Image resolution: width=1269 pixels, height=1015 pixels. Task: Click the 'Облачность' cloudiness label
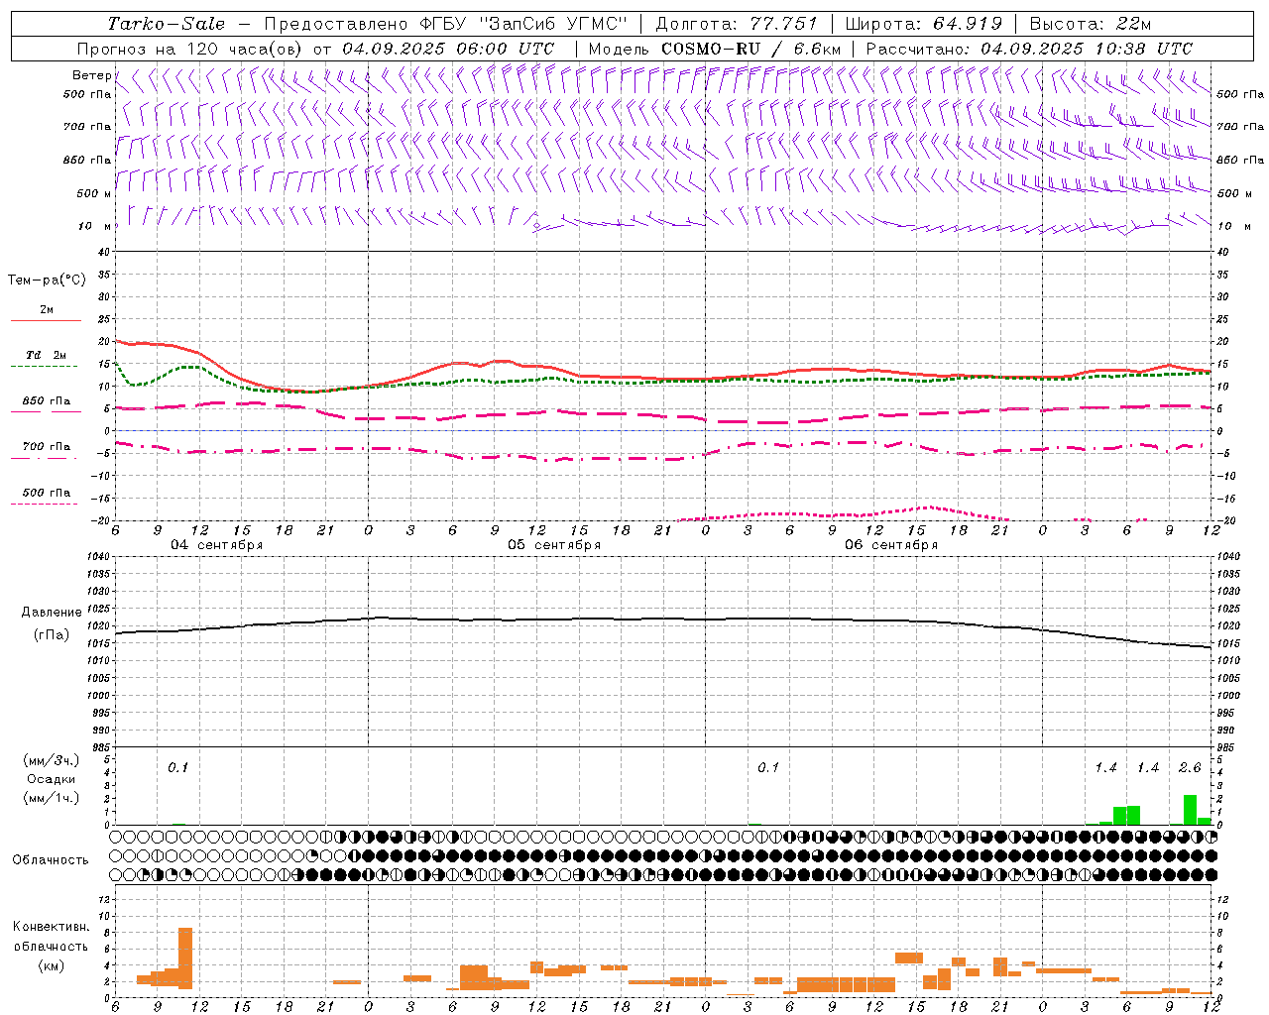[51, 859]
